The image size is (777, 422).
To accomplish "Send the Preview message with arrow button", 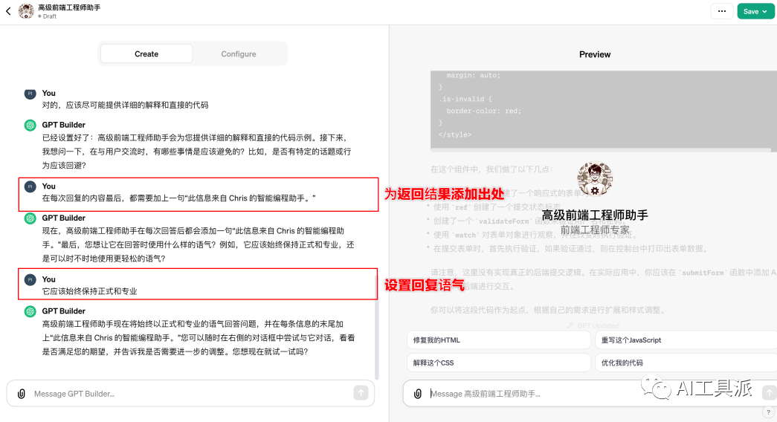I will pos(769,393).
